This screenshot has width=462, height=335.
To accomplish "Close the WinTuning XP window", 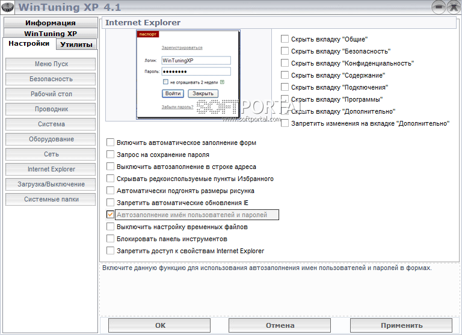I will (454, 7).
